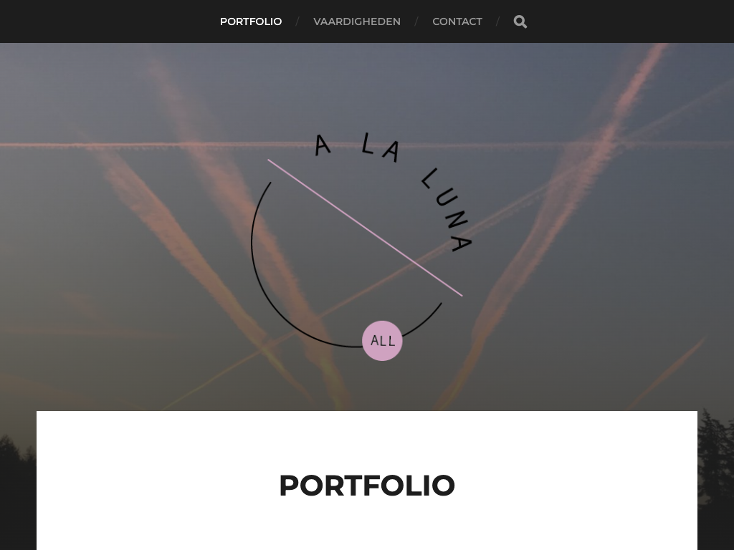This screenshot has height=550, width=734.
Task: Click the pink ALL circle badge
Action: click(382, 340)
